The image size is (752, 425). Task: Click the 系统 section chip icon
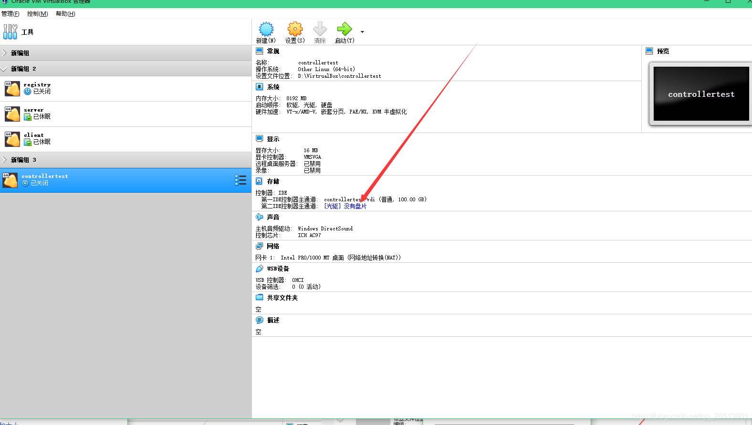tap(260, 87)
